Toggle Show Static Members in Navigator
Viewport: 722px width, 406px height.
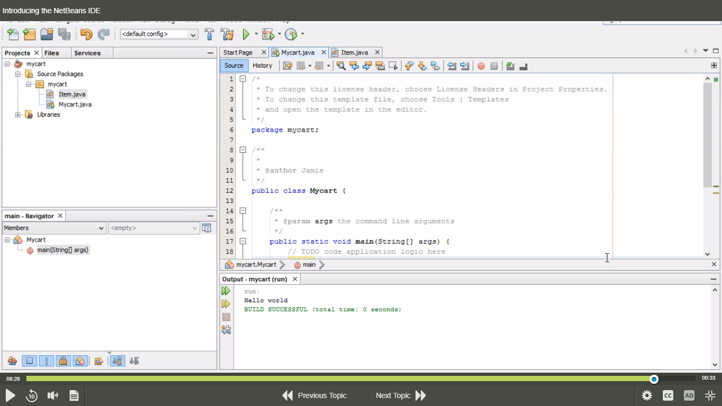(47, 361)
